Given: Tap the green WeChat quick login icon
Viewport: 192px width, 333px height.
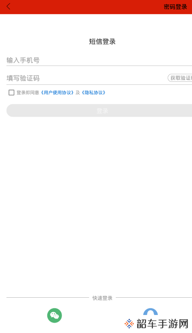Looking at the screenshot, I should pos(54,315).
